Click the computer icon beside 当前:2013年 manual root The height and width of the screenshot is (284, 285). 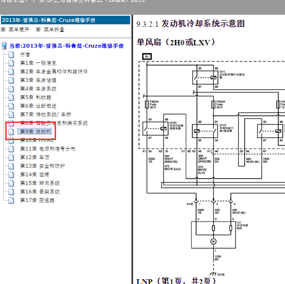(4, 46)
